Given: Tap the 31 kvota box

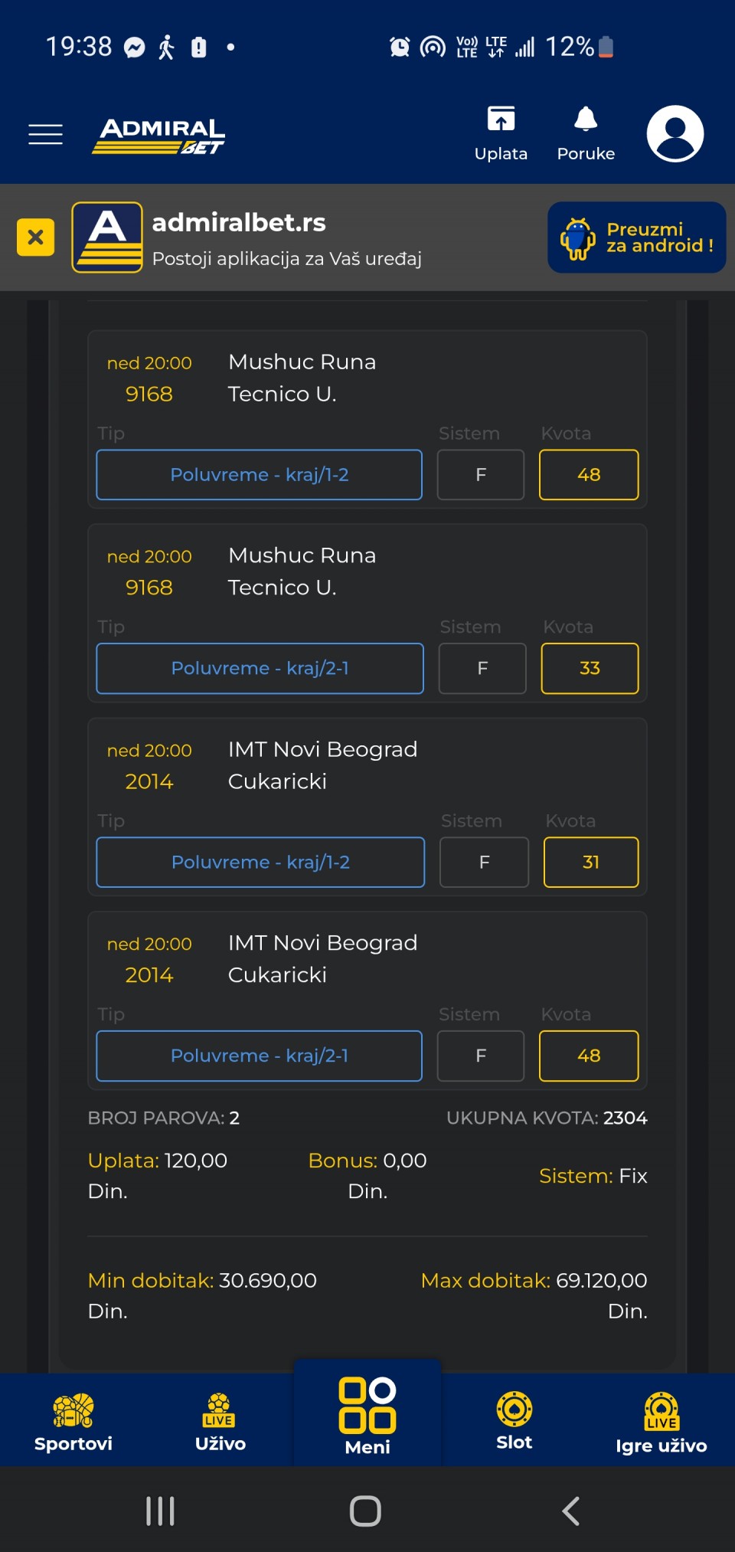Looking at the screenshot, I should click(x=591, y=862).
